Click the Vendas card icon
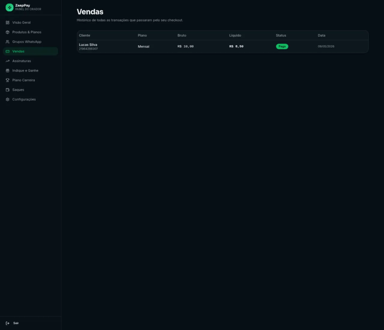 tap(7, 51)
